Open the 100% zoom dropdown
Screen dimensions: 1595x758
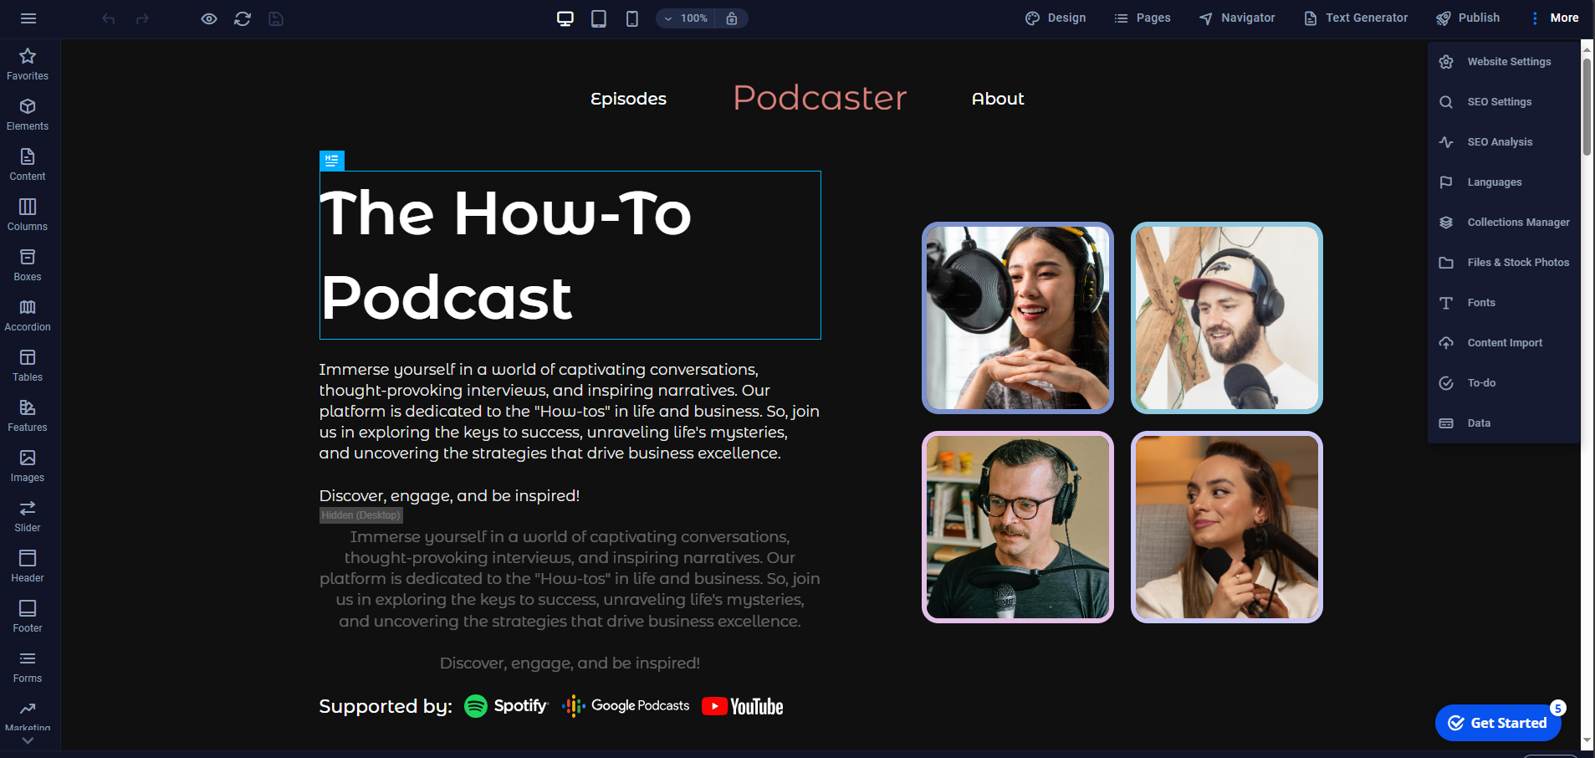click(685, 18)
